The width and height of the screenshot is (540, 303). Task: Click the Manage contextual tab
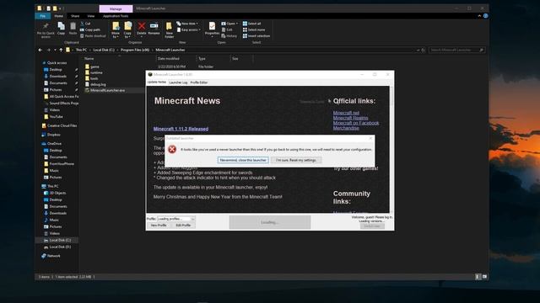(116, 8)
